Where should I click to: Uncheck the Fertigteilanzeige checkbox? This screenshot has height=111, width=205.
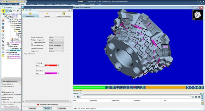coord(32,45)
